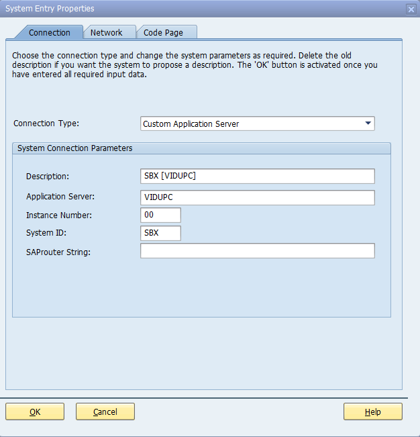This screenshot has width=420, height=437.
Task: Click the instruction paragraph text
Action: [x=195, y=65]
